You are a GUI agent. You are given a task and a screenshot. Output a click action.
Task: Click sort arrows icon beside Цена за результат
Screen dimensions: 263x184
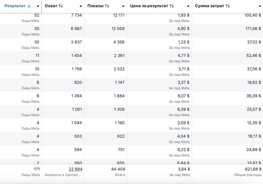[x=172, y=6]
